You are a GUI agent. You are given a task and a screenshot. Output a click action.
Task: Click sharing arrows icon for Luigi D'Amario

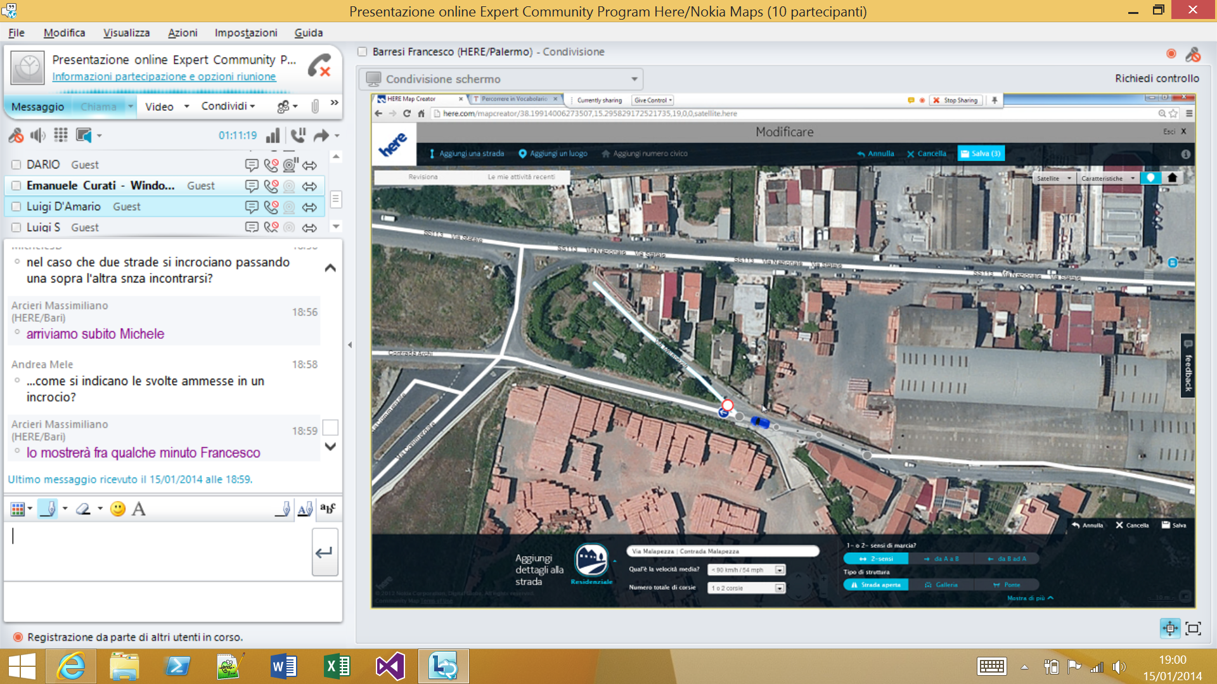coord(309,207)
